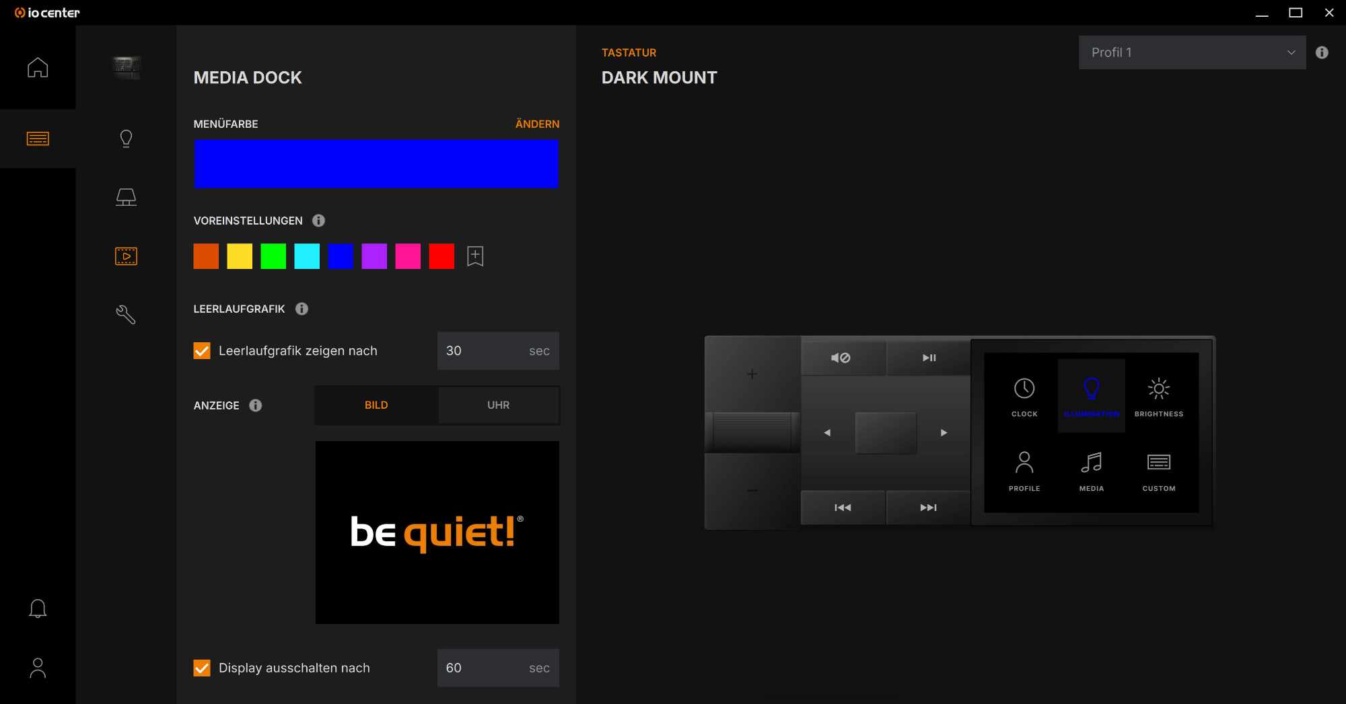
Task: Click the add preset bookmark icon
Action: tap(475, 256)
